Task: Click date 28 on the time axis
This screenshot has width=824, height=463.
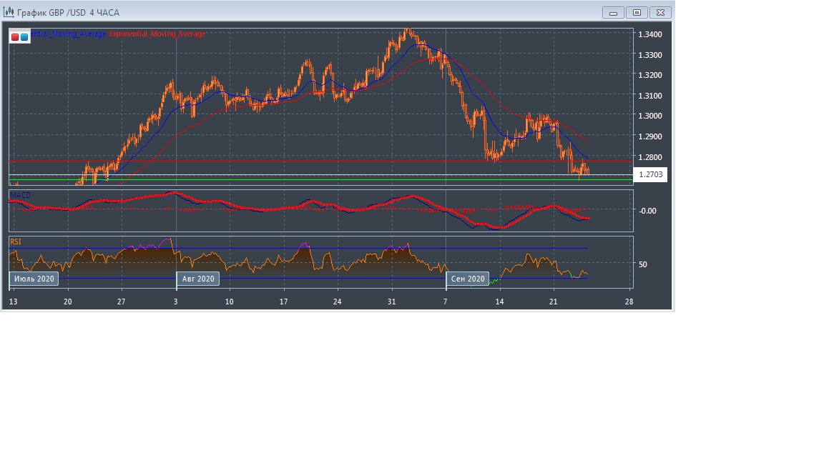Action: coord(628,302)
